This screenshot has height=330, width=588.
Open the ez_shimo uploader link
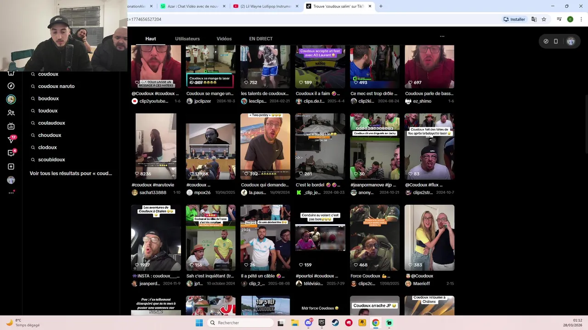(422, 101)
